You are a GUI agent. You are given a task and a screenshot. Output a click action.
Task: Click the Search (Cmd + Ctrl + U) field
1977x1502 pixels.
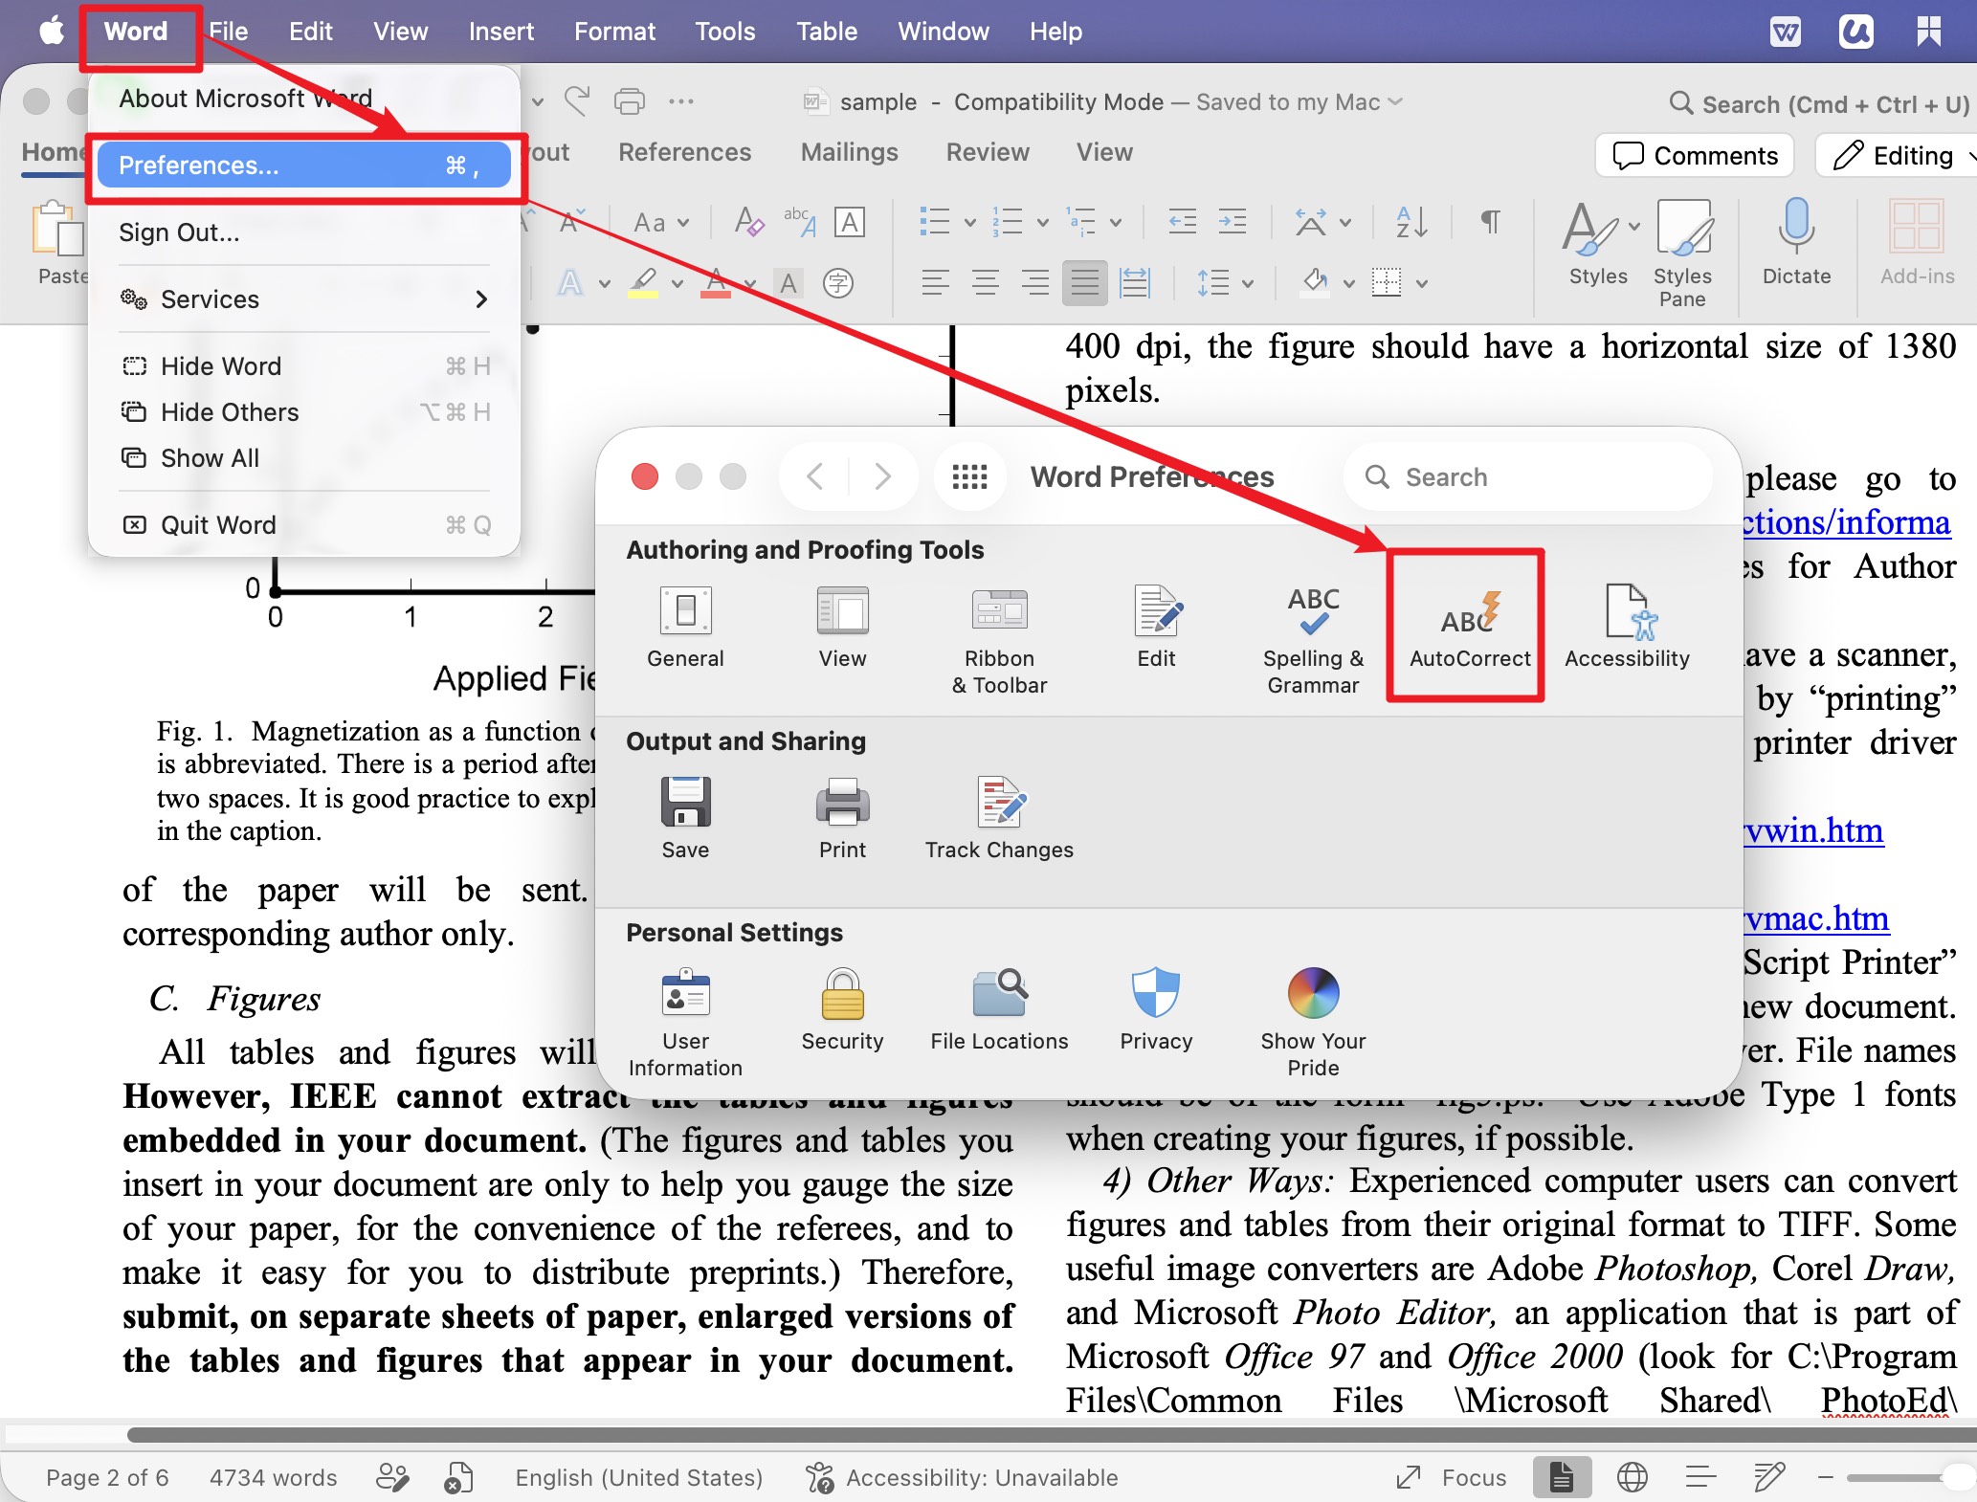[x=1819, y=103]
